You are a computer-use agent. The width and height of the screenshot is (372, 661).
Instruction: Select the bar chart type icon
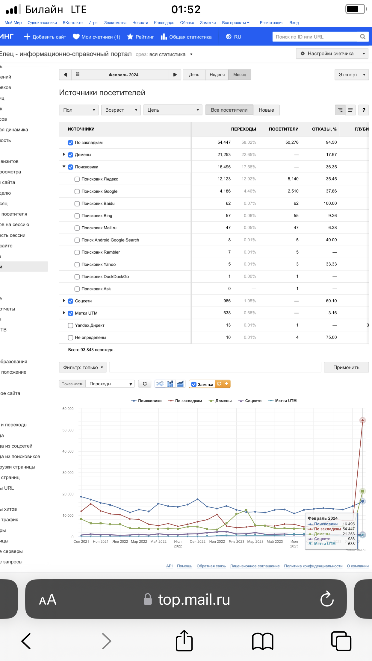coord(170,383)
